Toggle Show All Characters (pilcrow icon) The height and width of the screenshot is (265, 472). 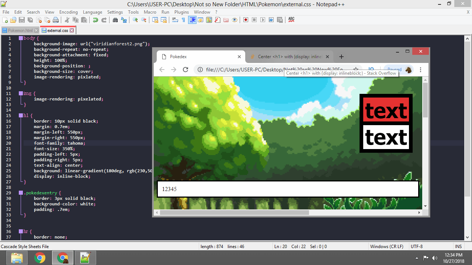183,20
